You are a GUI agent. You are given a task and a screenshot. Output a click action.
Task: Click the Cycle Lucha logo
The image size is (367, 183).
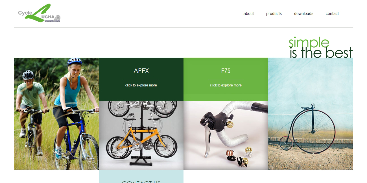[39, 13]
